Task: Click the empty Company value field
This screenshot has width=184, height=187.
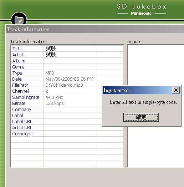Action: coord(70,110)
